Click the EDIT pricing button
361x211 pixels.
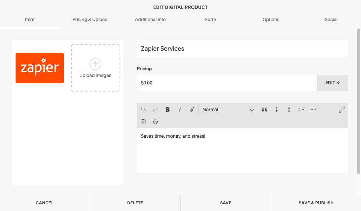coord(332,83)
